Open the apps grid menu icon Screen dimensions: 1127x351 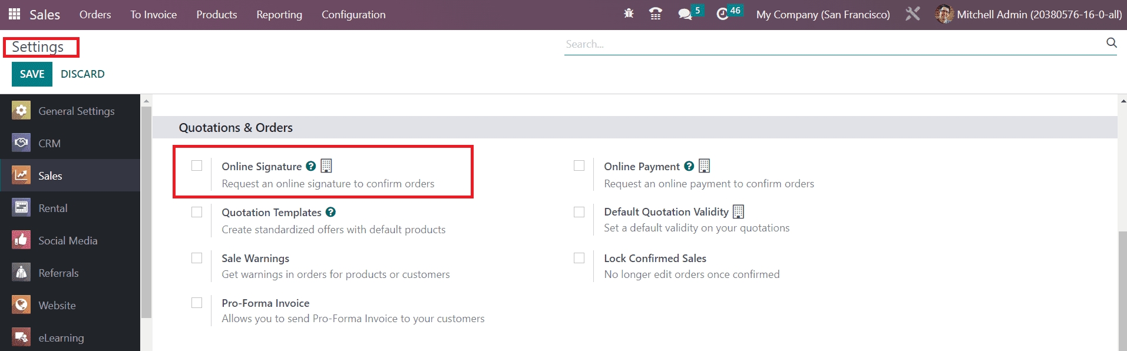14,14
